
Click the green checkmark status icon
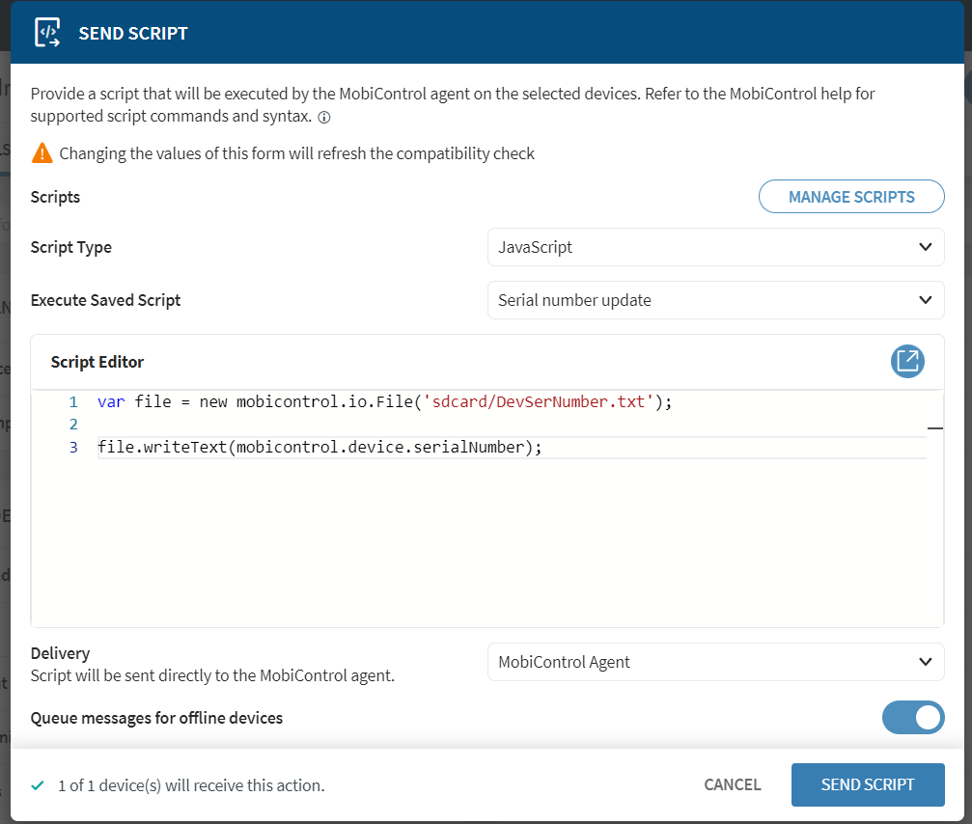pos(38,785)
